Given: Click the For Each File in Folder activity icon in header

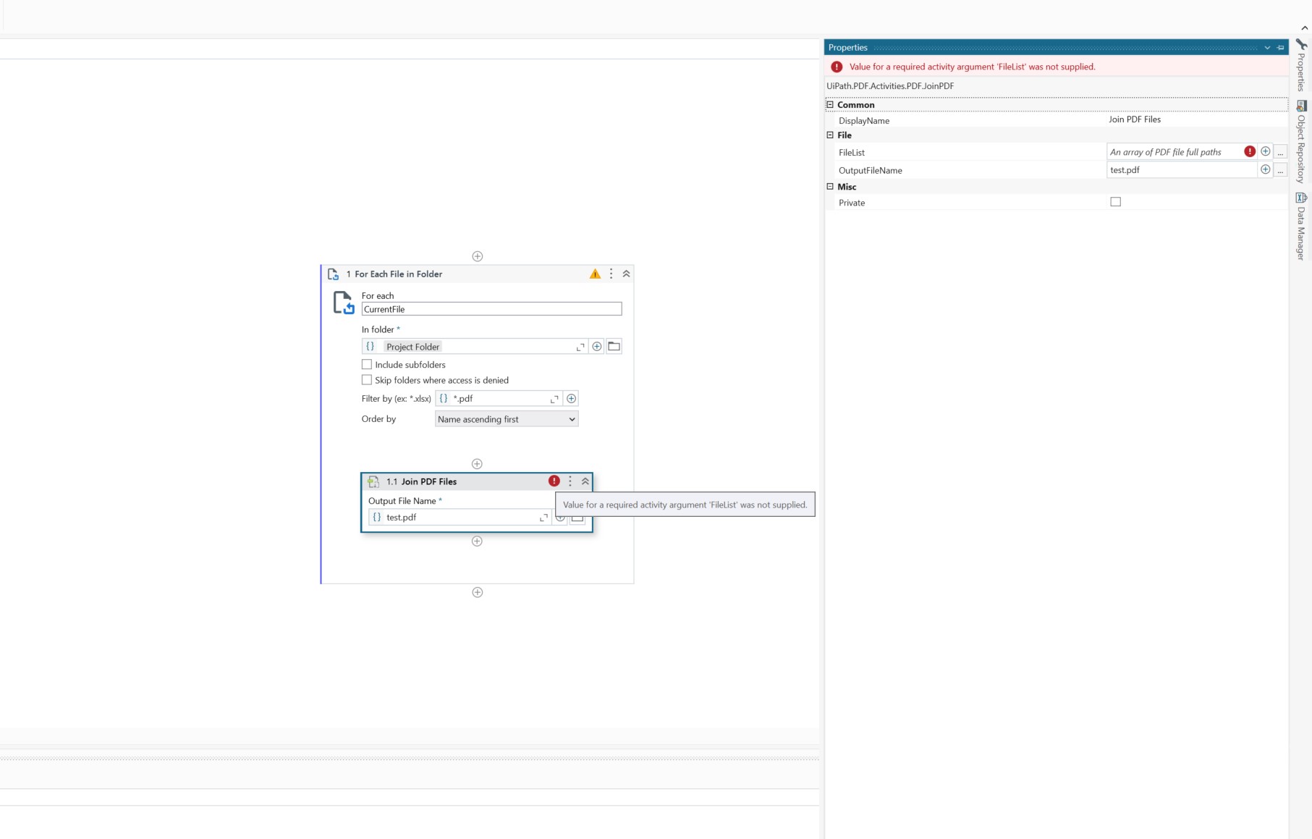Looking at the screenshot, I should (334, 274).
